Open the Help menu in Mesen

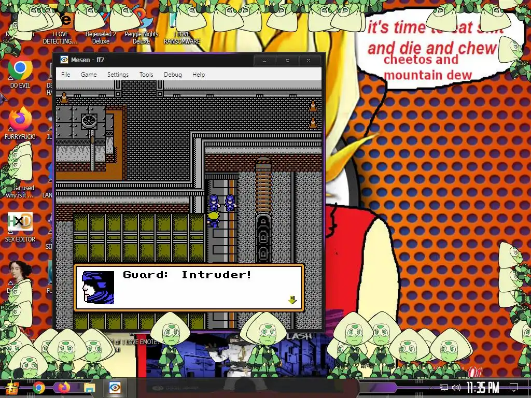pyautogui.click(x=199, y=75)
